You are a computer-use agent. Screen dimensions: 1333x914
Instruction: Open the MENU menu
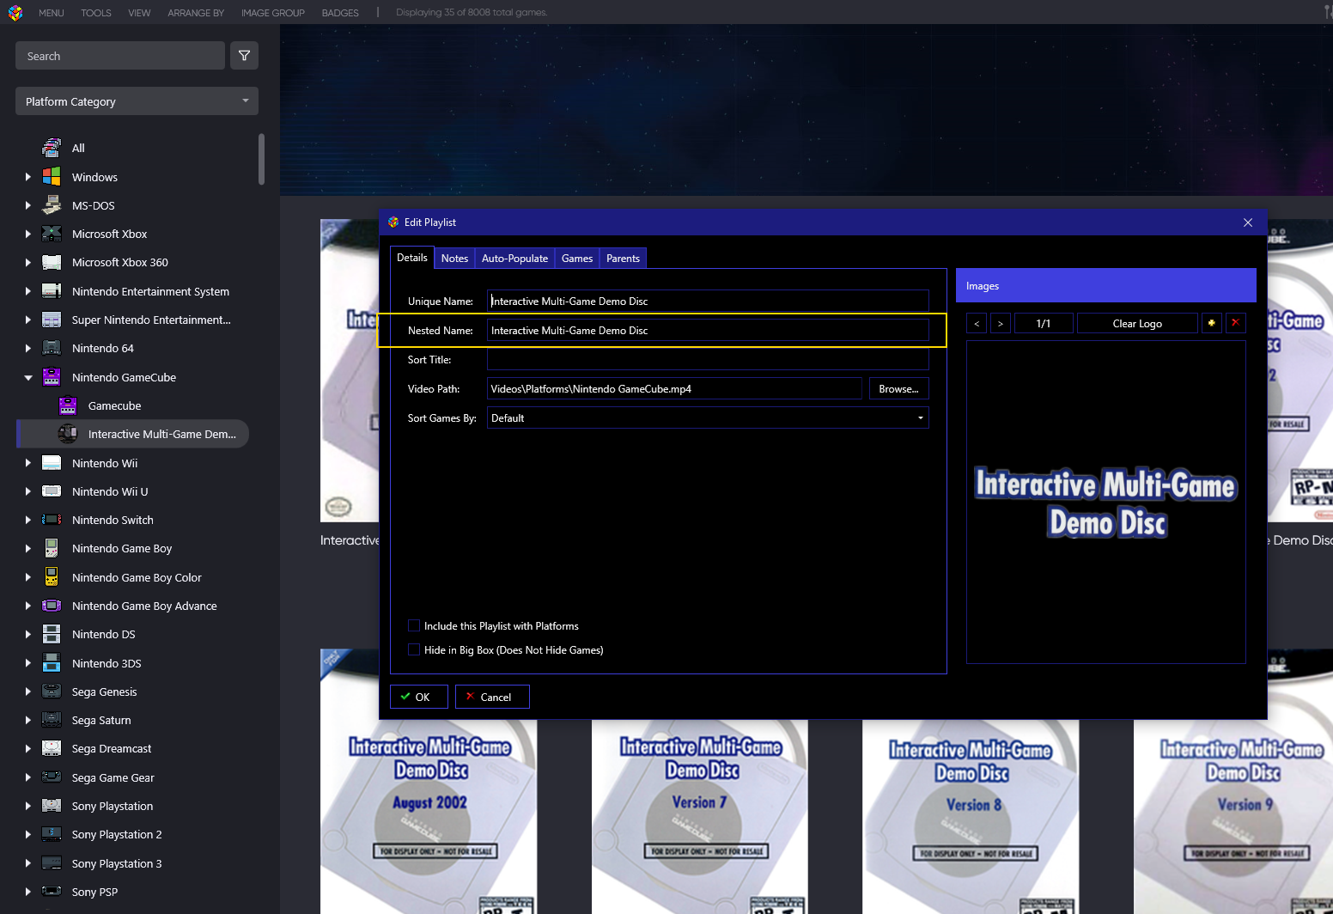click(x=52, y=13)
